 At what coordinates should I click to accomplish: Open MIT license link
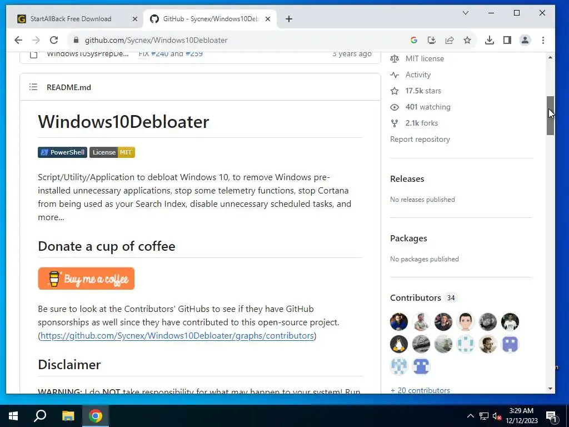pos(425,58)
